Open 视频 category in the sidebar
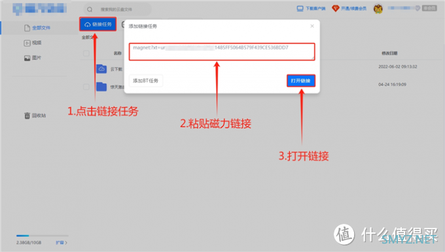The width and height of the screenshot is (445, 252). point(33,42)
